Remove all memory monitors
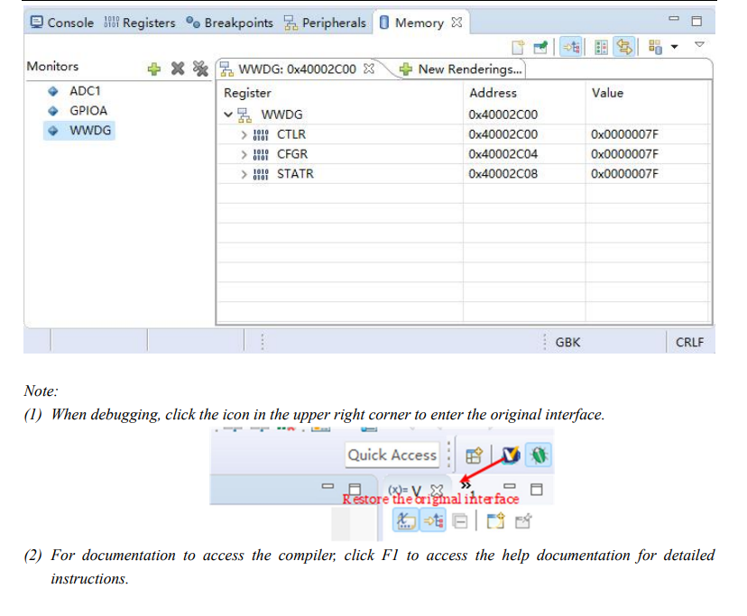The height and width of the screenshot is (616, 747). [200, 69]
